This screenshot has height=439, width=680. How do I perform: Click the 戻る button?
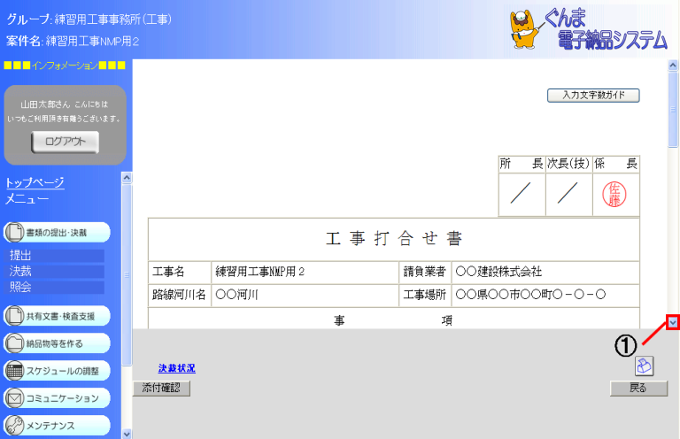pos(638,389)
